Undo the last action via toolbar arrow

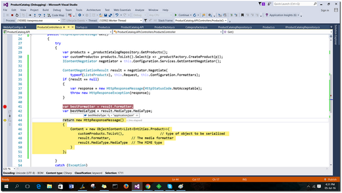tap(117, 15)
